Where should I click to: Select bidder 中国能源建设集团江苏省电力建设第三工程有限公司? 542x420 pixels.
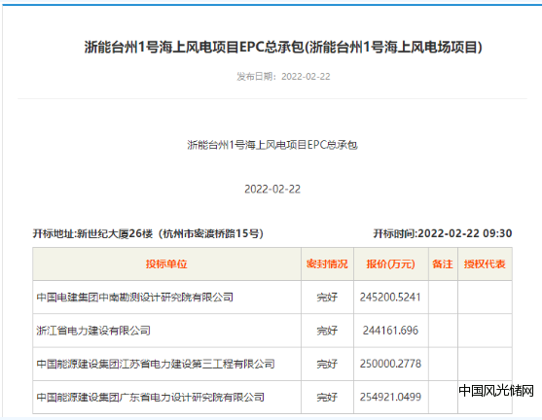coord(156,364)
